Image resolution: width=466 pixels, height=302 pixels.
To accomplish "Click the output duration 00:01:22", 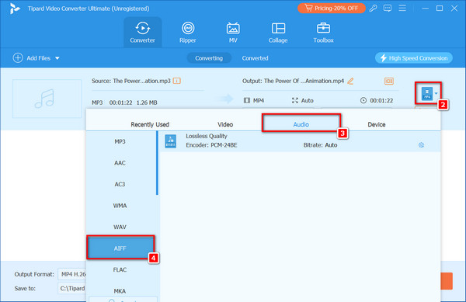I will (x=381, y=101).
